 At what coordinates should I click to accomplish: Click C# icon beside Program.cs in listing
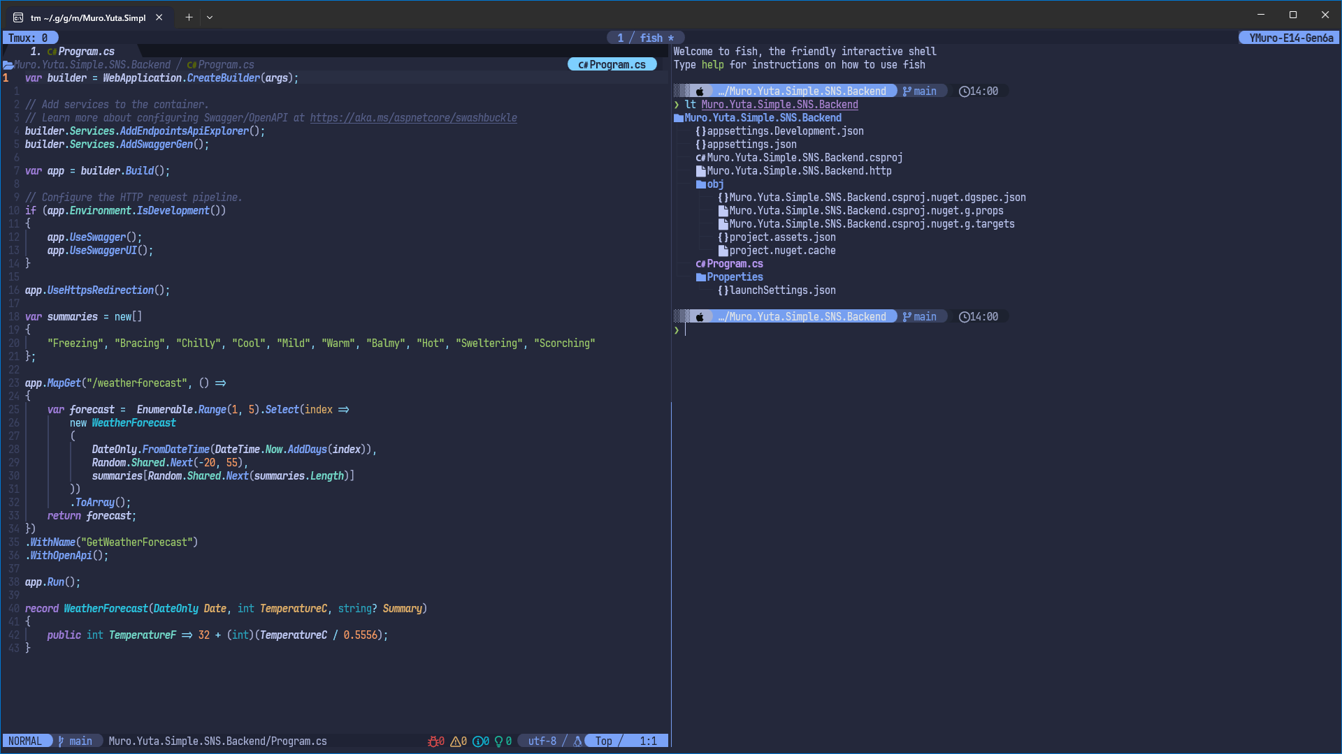point(701,264)
